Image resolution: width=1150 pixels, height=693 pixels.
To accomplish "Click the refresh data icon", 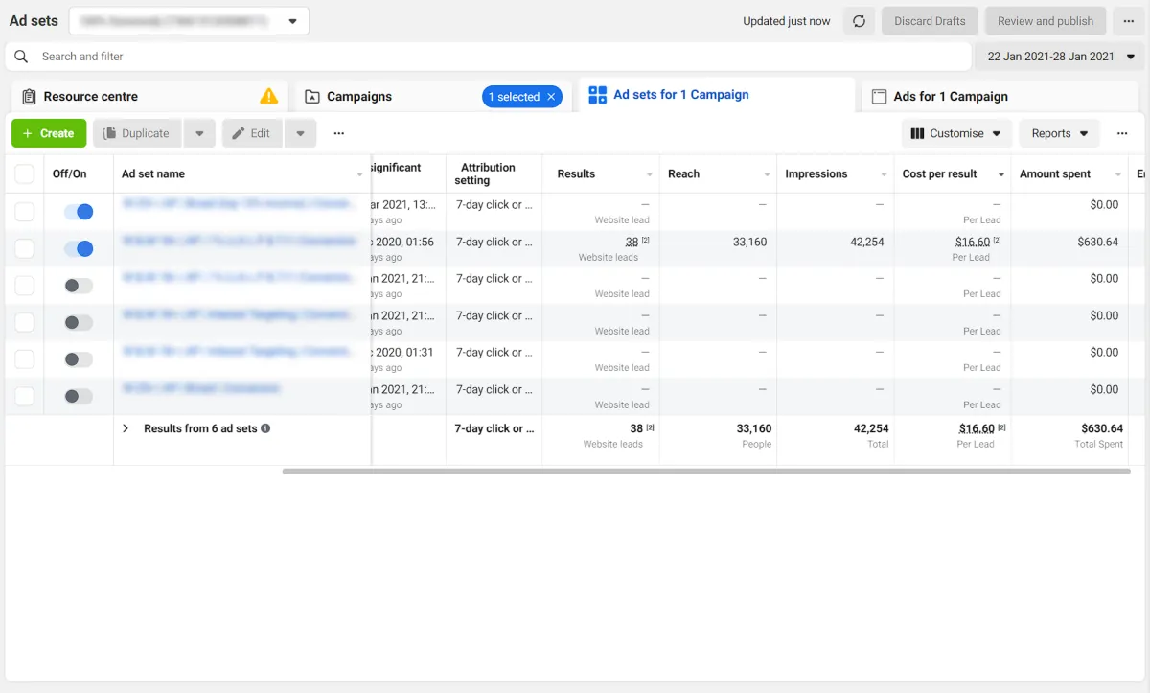I will pos(859,21).
